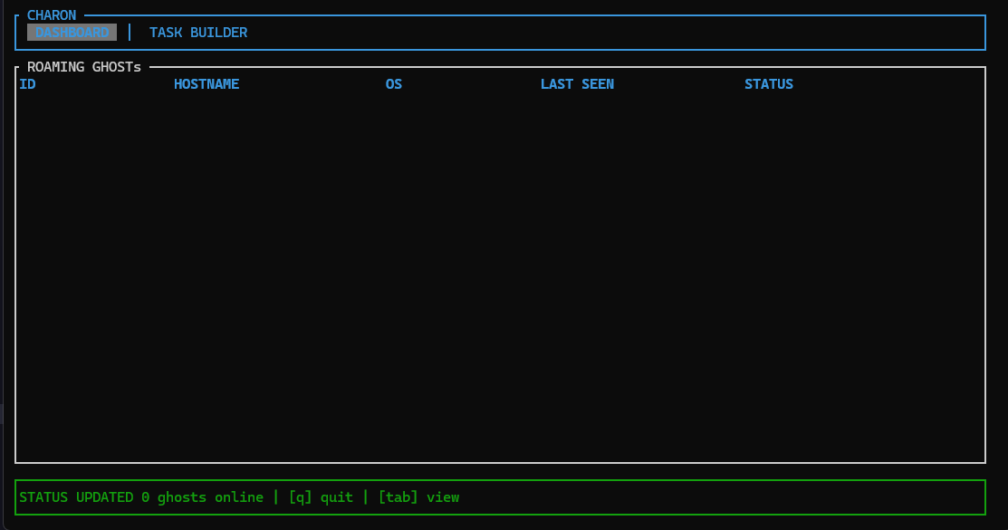Screen dimensions: 1008x530
Task: Focus the empty ghosts table area
Action: tap(498, 272)
